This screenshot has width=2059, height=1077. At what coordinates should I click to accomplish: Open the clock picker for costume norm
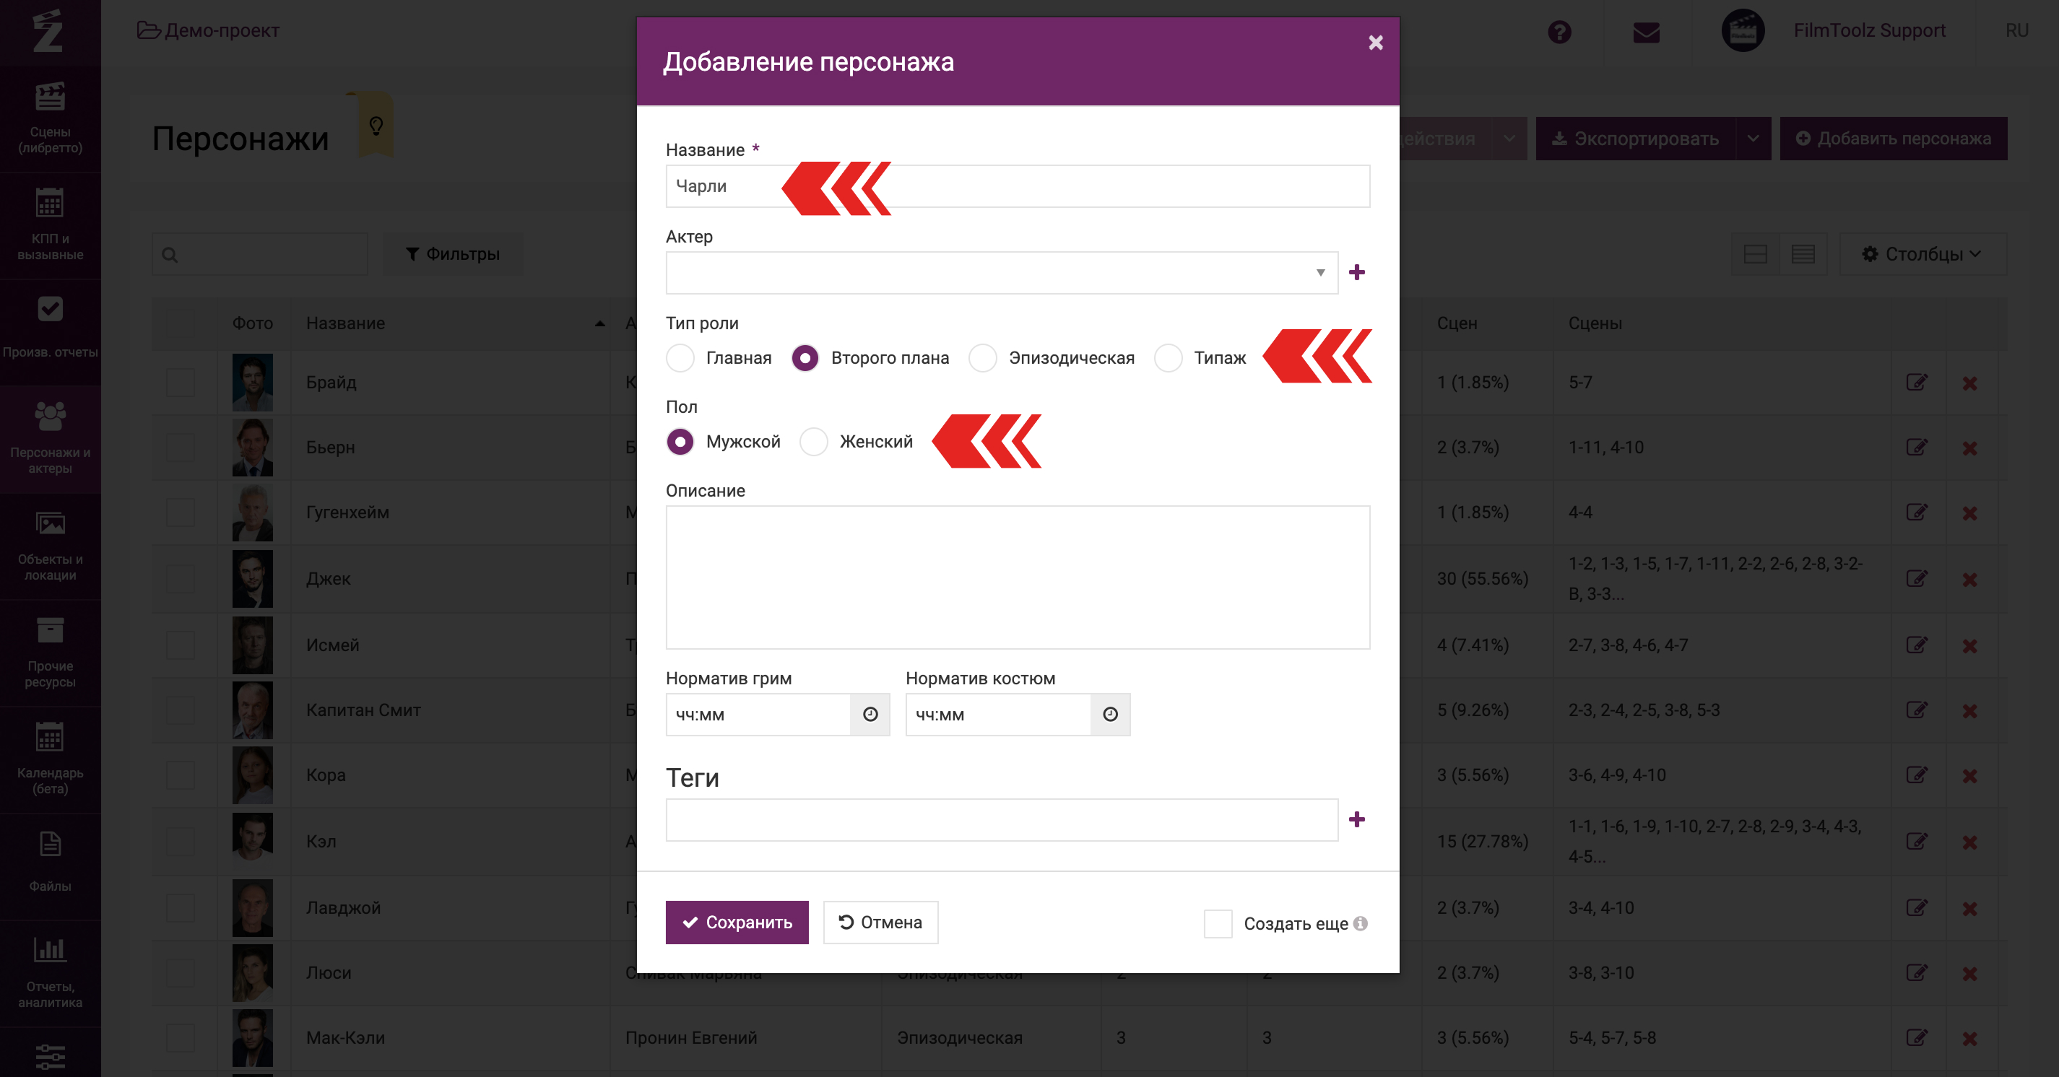click(x=1109, y=715)
